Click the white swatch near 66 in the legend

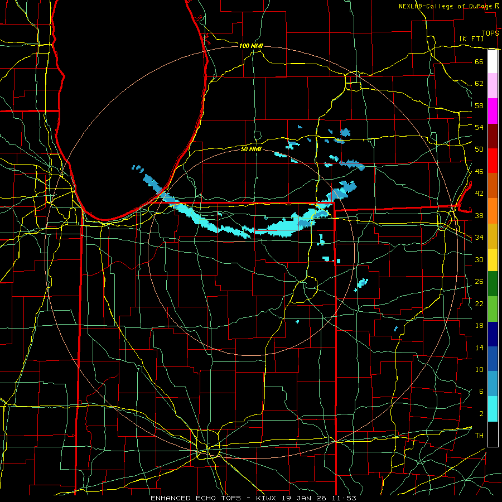pos(493,61)
